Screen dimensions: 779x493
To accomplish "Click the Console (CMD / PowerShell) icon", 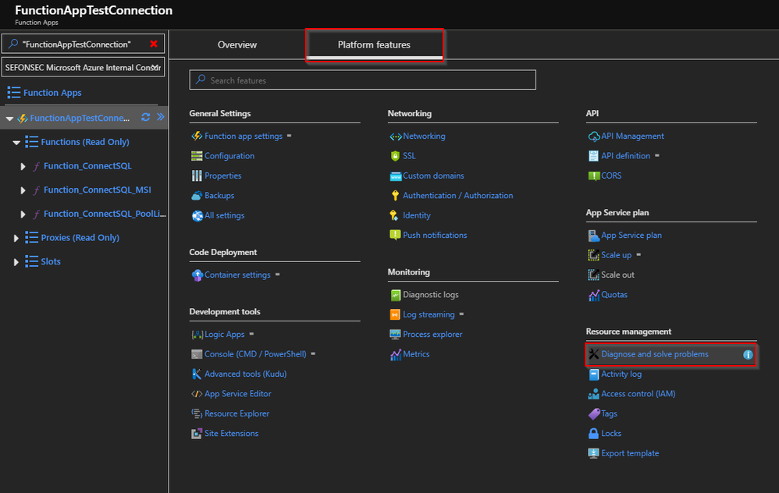I will pos(197,354).
